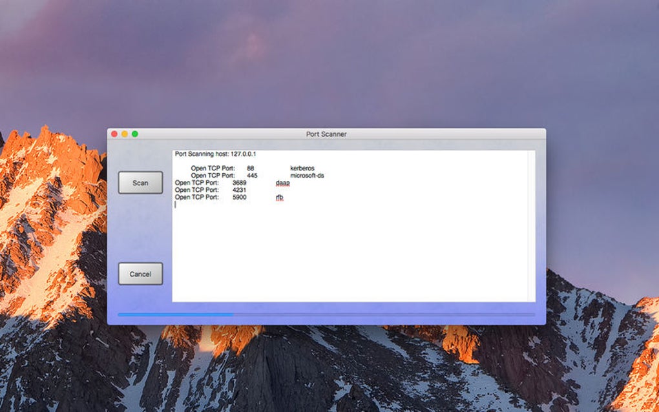Click the 'Port Scanning host: 127.0.0.1' line
The height and width of the screenshot is (412, 659).
tap(215, 154)
